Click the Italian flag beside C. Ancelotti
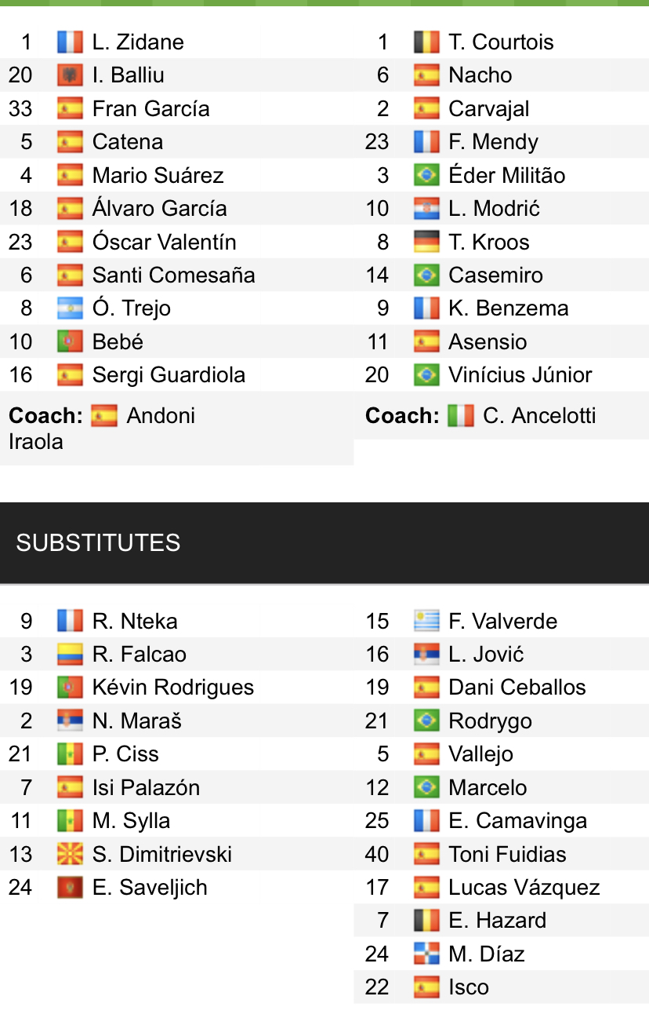Viewport: 649px width, 1018px height. (x=461, y=415)
